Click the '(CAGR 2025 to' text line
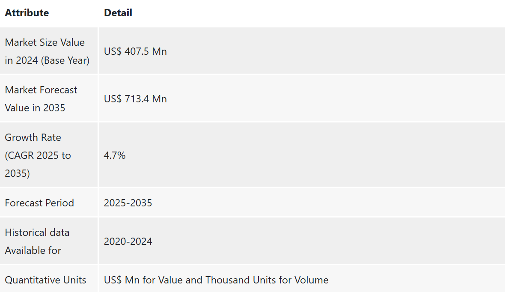The width and height of the screenshot is (505, 292). pyautogui.click(x=38, y=155)
